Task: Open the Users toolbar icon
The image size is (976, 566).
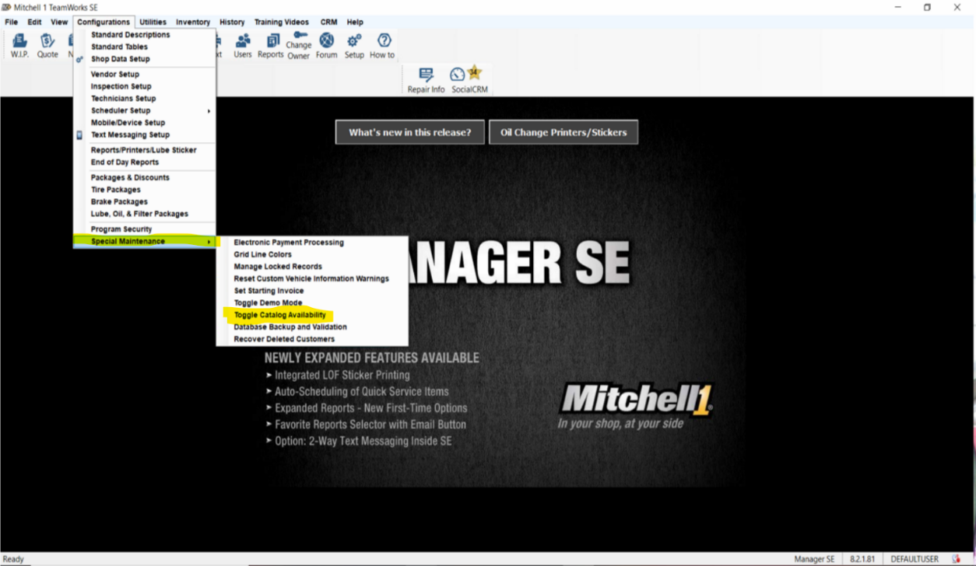Action: 243,45
